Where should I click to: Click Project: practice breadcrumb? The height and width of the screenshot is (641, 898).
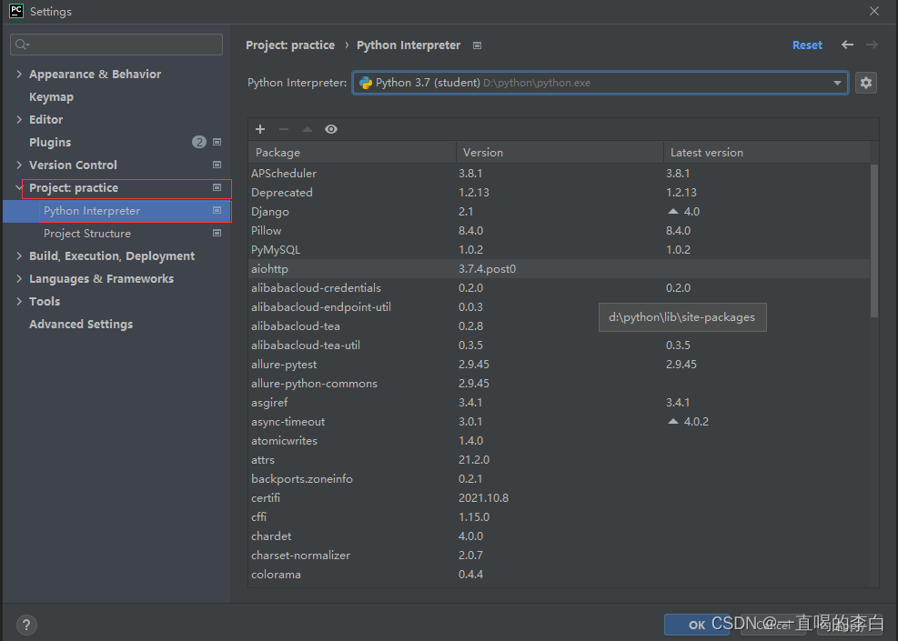tap(290, 45)
